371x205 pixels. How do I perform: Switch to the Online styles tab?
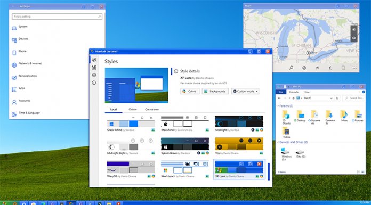pos(133,110)
